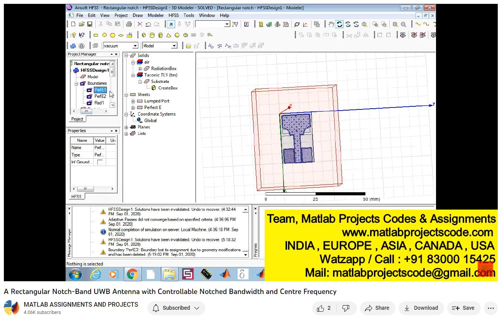Select the Draw rectangle tool
502x319 pixels.
pos(96,35)
